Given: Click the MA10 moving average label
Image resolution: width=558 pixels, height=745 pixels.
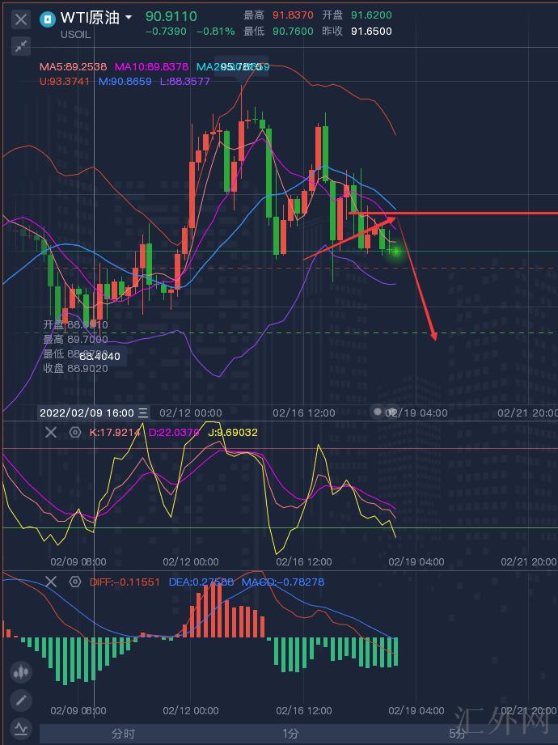Looking at the screenshot, I should click(151, 67).
